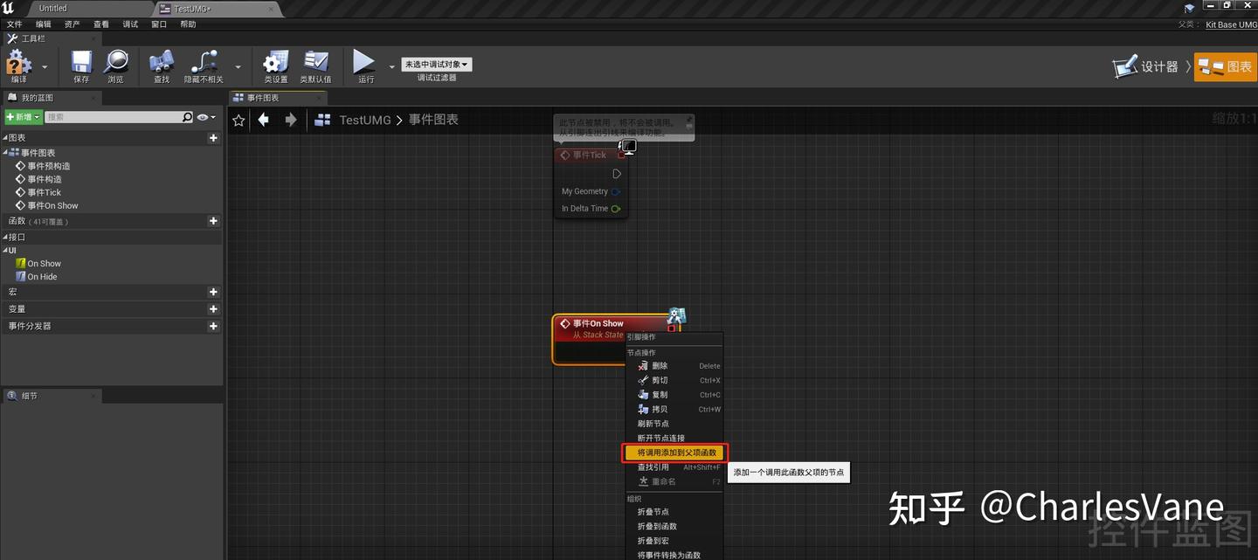Choose 将调用添加到父项函数 from the context menu
Viewport: 1258px width, 560px height.
[x=674, y=453]
